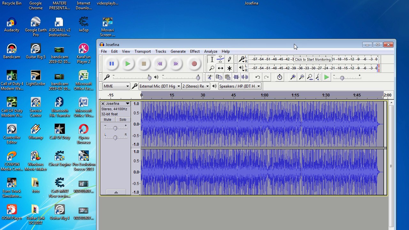Solo the Josefina track
This screenshot has height=230, width=409.
[x=123, y=119]
